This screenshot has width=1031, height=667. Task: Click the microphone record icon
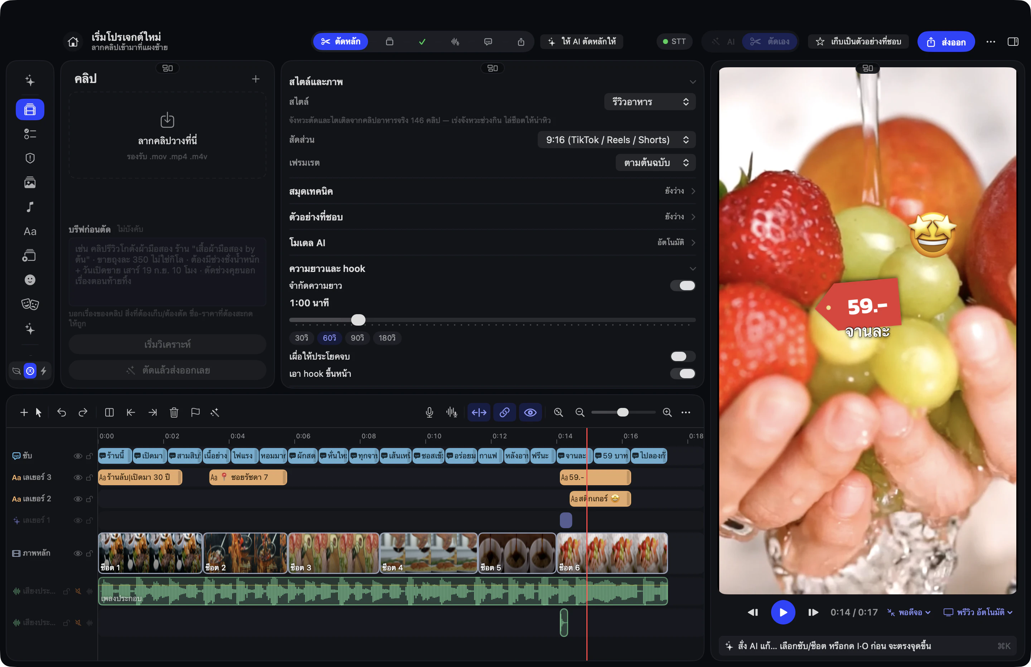[x=429, y=412]
